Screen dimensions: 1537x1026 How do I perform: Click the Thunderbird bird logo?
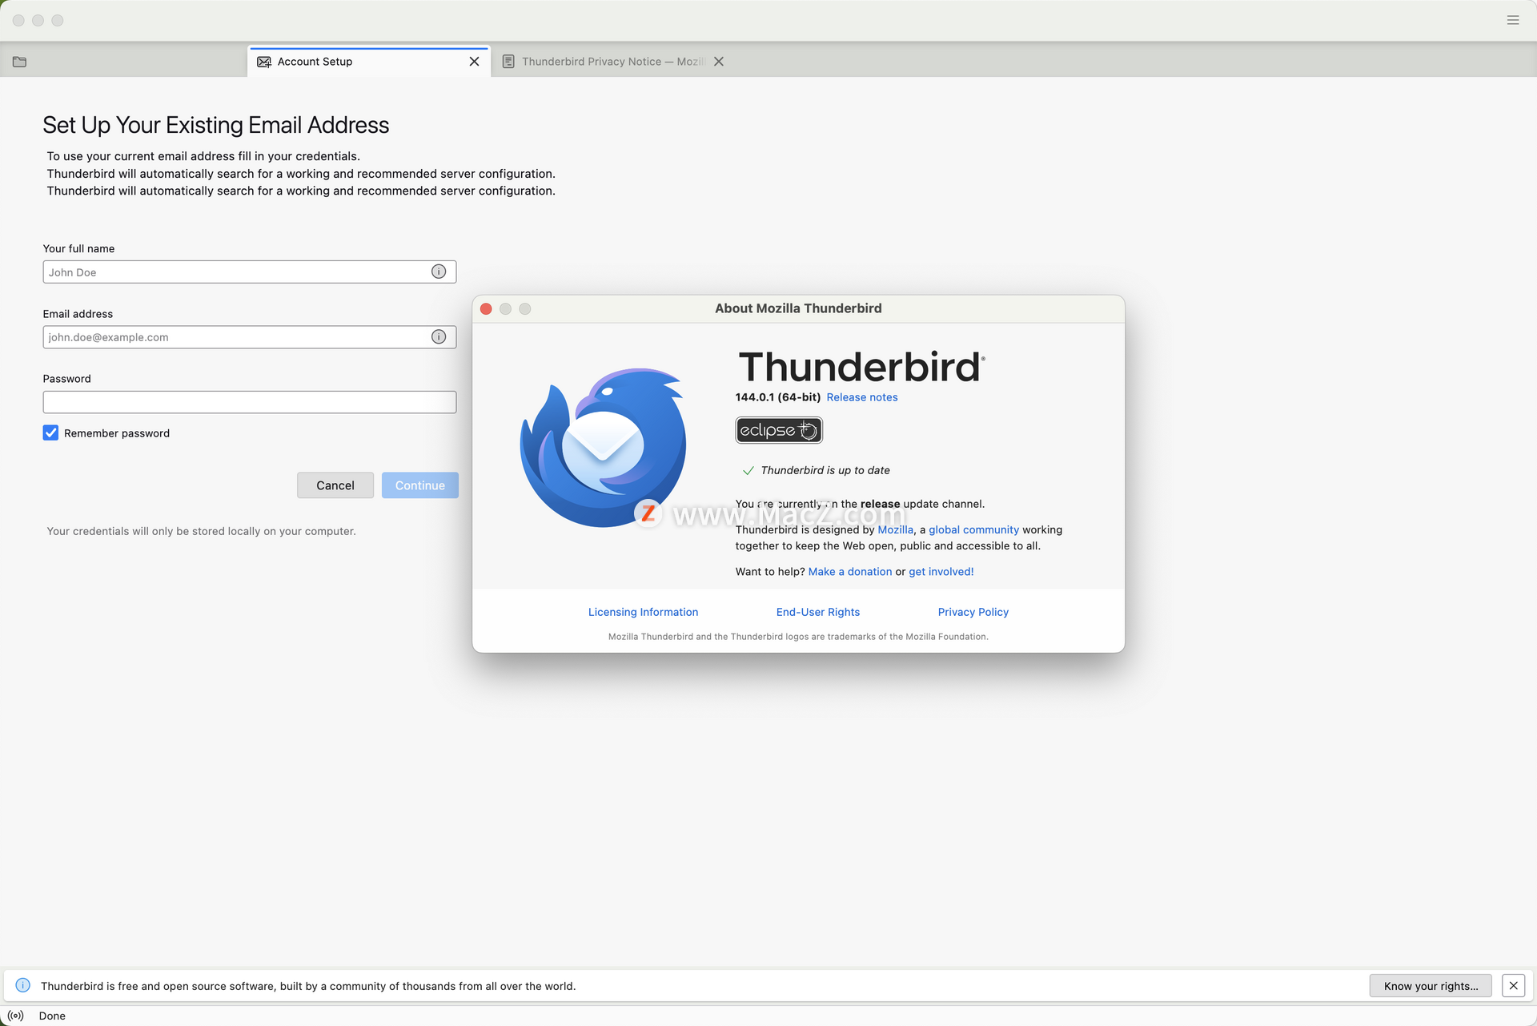603,447
